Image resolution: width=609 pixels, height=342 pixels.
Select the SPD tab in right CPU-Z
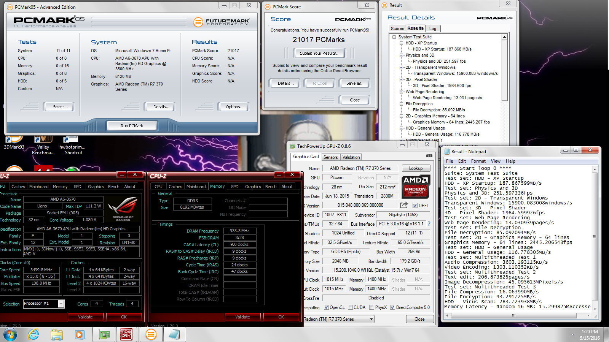click(235, 187)
